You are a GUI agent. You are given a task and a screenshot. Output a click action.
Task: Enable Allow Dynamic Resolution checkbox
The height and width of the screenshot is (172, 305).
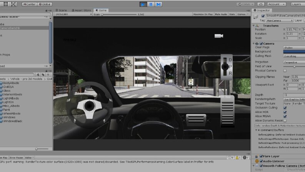[x=285, y=121]
